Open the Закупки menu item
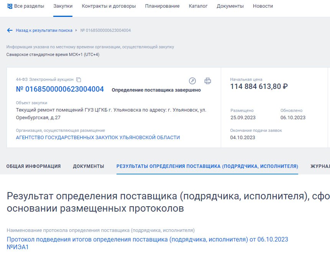Screen dimensions: 330x258 pyautogui.click(x=63, y=6)
